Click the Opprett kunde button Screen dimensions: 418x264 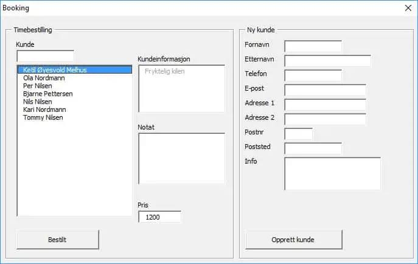[293, 240]
